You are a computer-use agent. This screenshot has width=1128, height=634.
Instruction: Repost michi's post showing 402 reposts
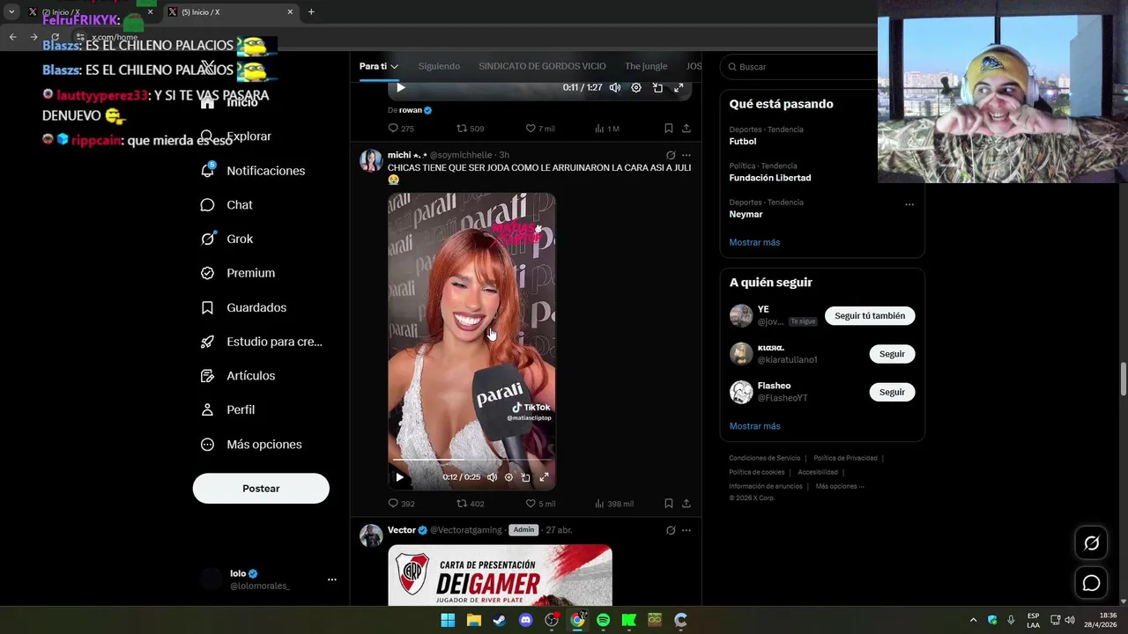pyautogui.click(x=470, y=504)
